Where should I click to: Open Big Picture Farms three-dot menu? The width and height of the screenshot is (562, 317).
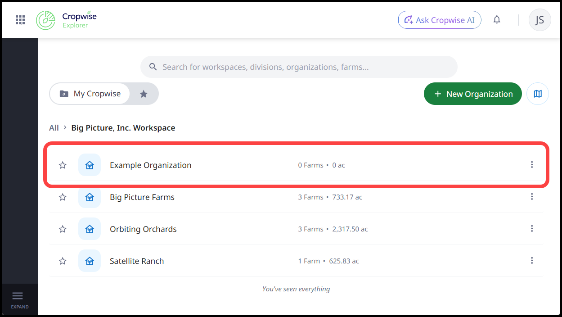(532, 197)
